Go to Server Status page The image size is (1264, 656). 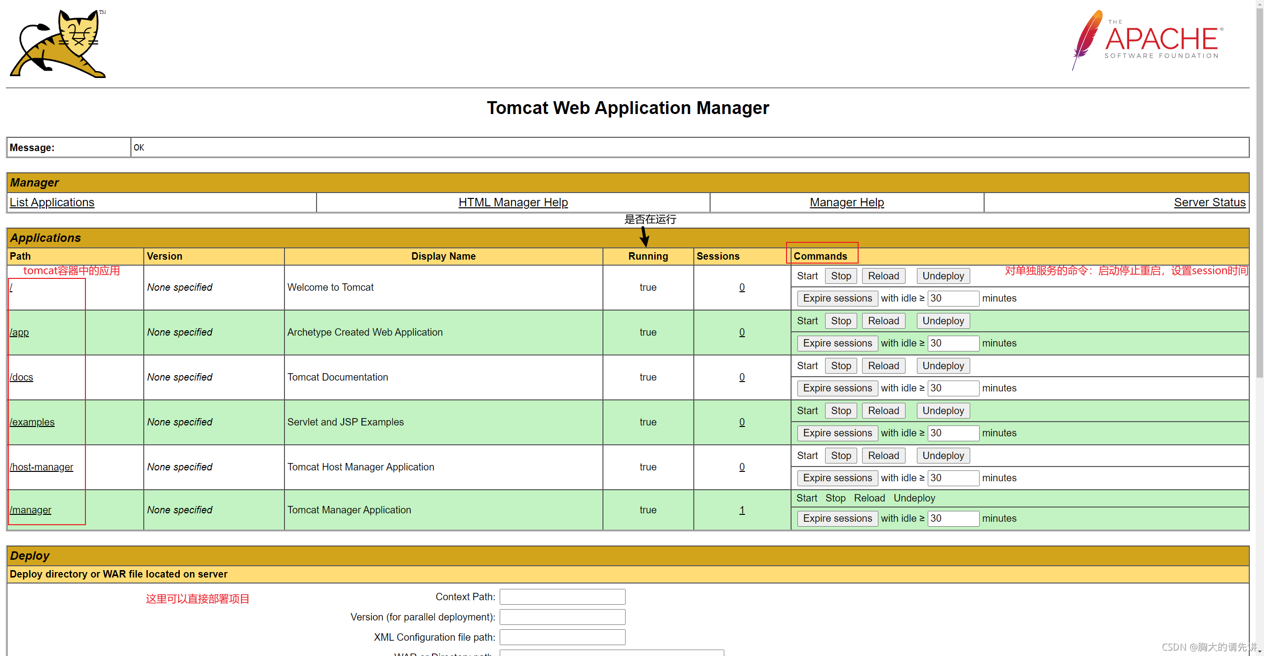point(1209,202)
